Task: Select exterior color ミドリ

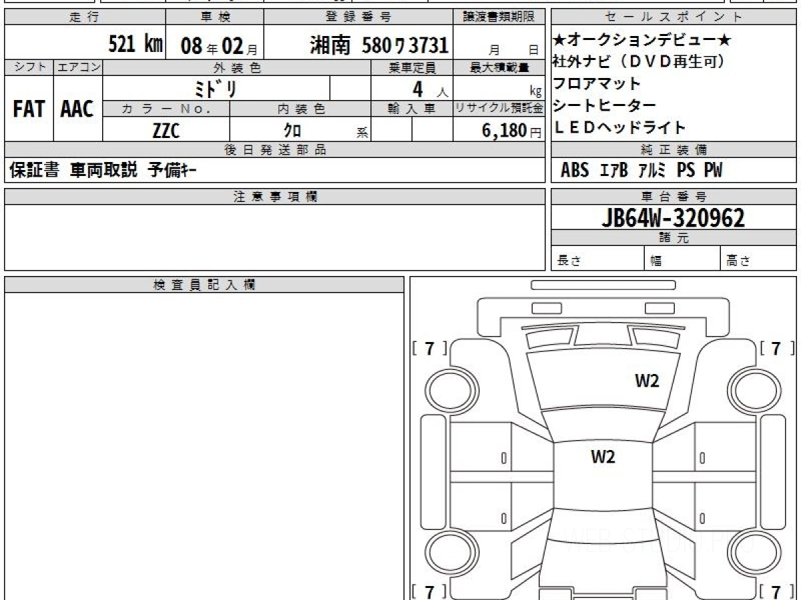Action: [x=214, y=88]
